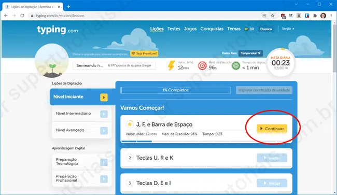Click the arrow icon beside Preparação Profissional
Image resolution: width=337 pixels, height=195 pixels.
pos(104,179)
